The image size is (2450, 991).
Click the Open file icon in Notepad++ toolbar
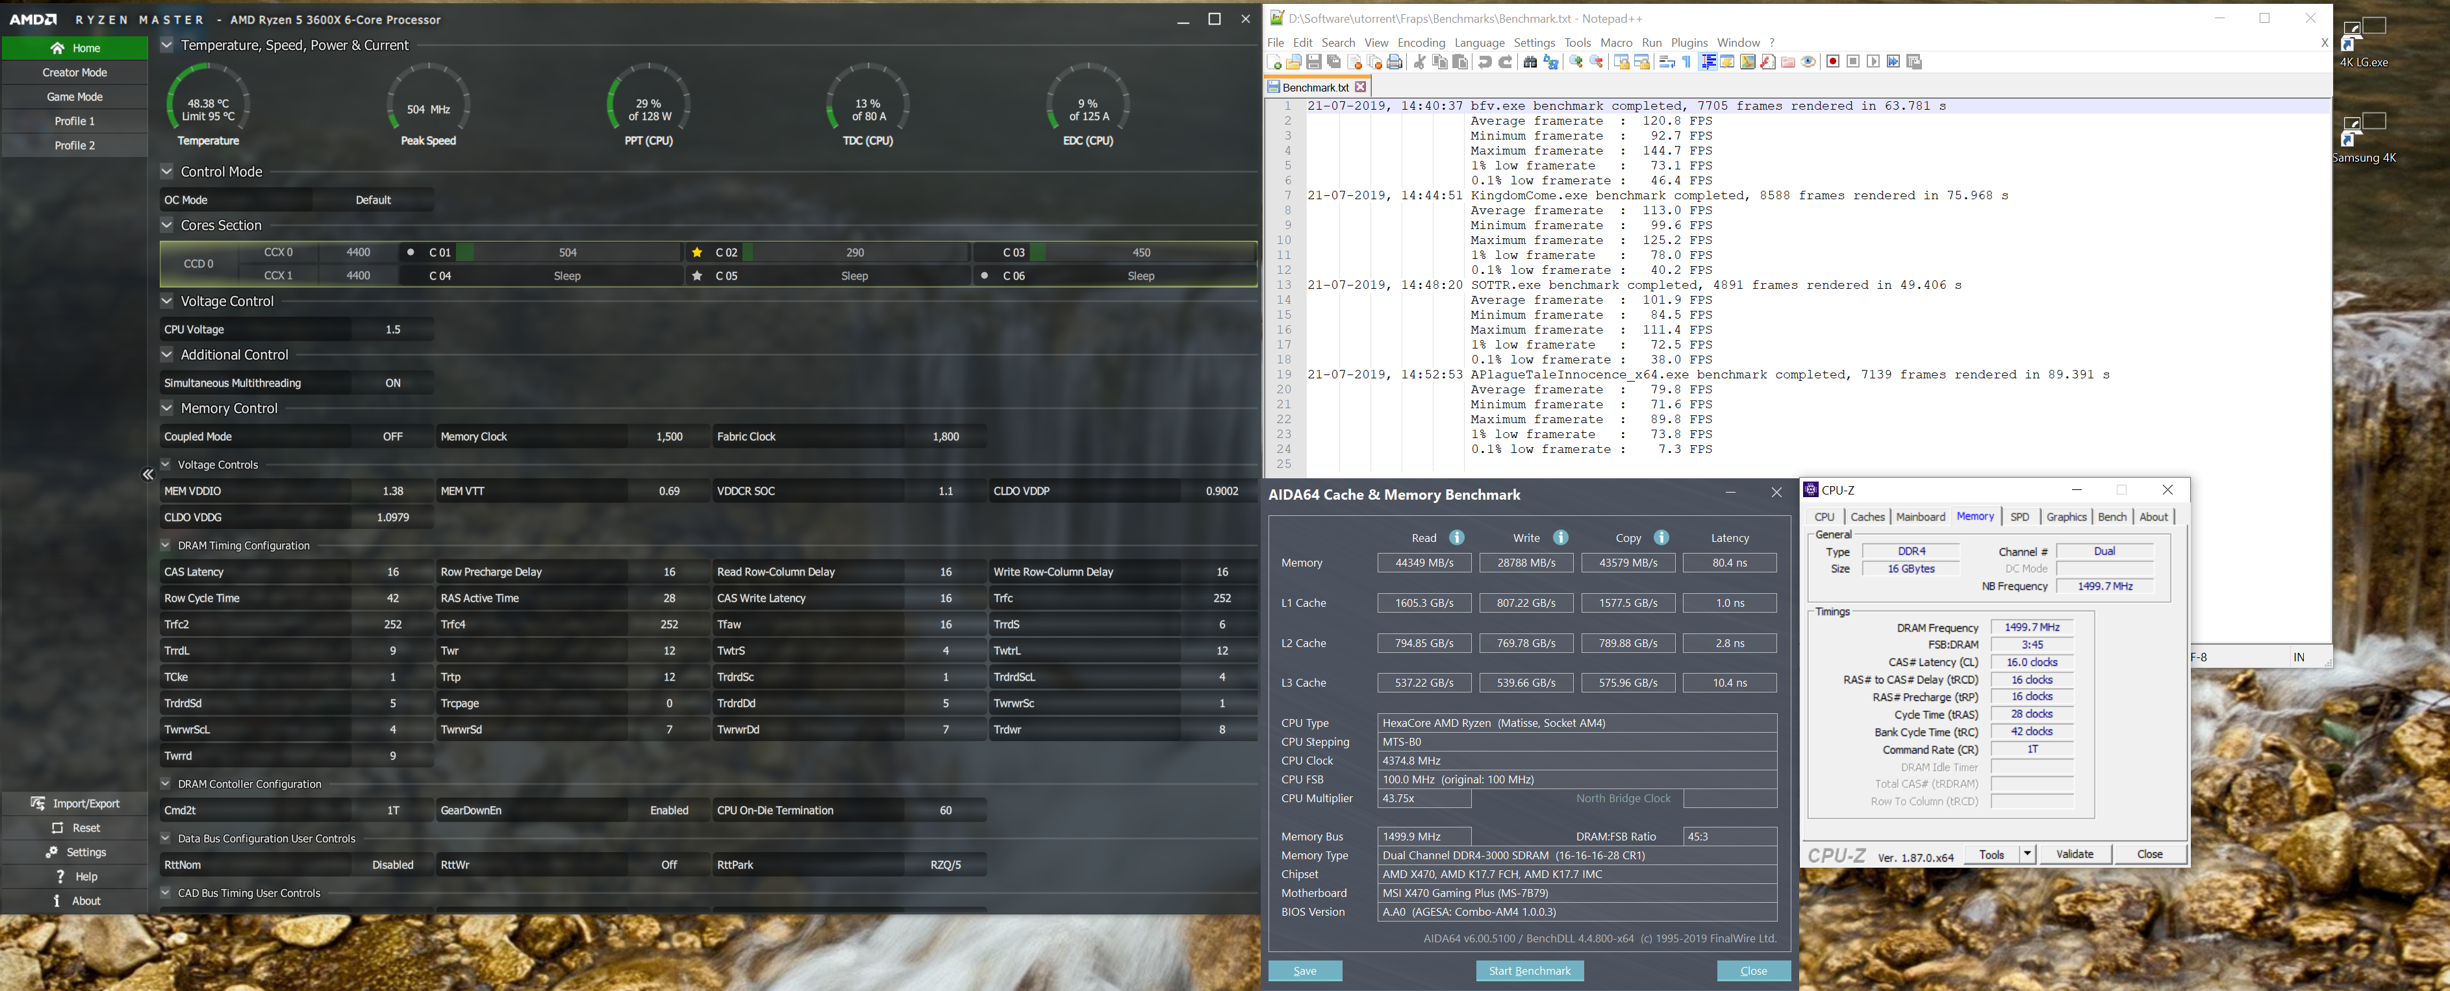(1293, 62)
